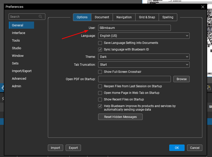Click the search magnifier icon in Preferences

click(40, 16)
